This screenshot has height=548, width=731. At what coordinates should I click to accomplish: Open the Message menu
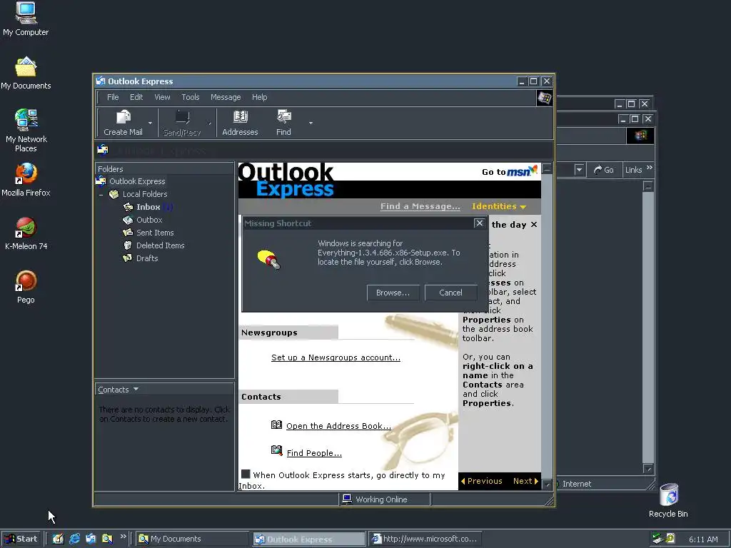226,97
